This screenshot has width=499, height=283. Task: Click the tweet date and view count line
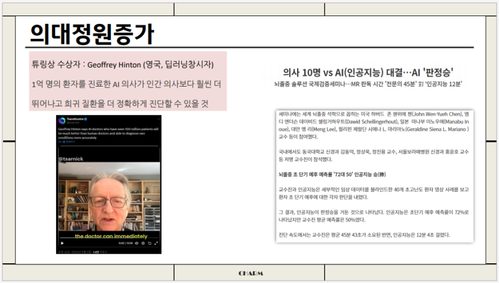[x=82, y=252]
